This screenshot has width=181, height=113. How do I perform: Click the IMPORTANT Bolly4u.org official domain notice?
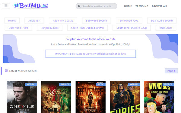pos(91,54)
